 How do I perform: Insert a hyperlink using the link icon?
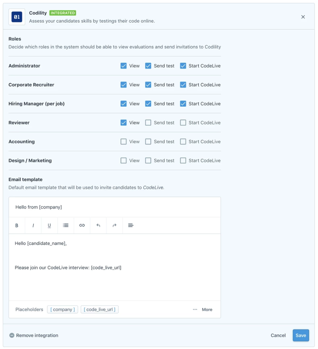click(x=81, y=225)
